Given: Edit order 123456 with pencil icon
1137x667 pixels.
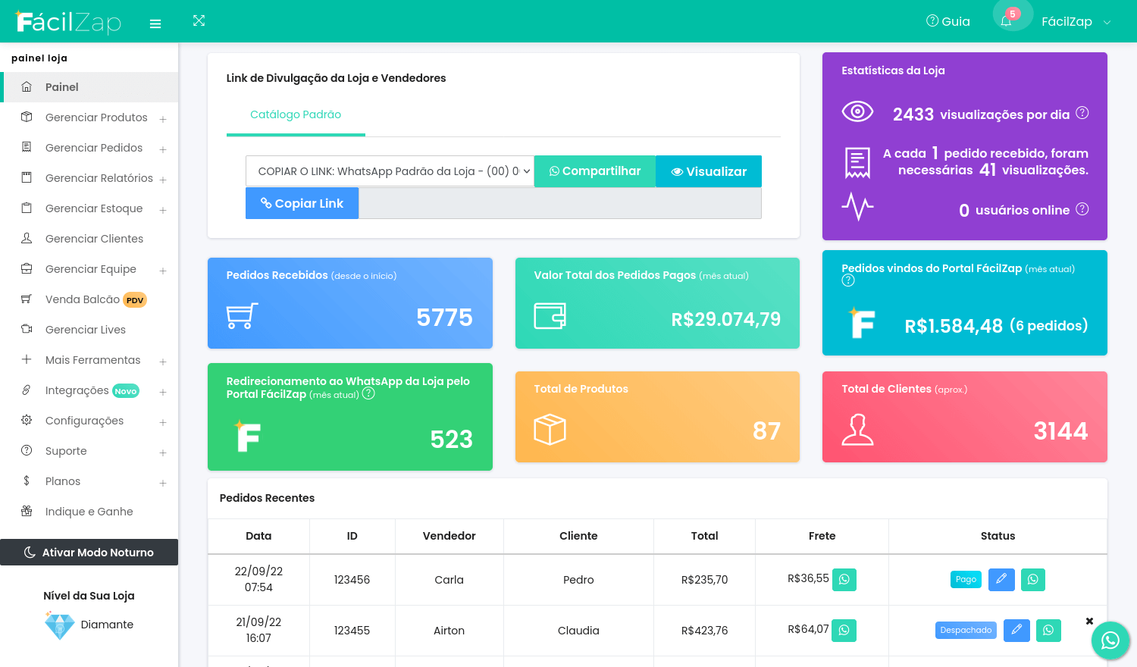Looking at the screenshot, I should pyautogui.click(x=1001, y=580).
